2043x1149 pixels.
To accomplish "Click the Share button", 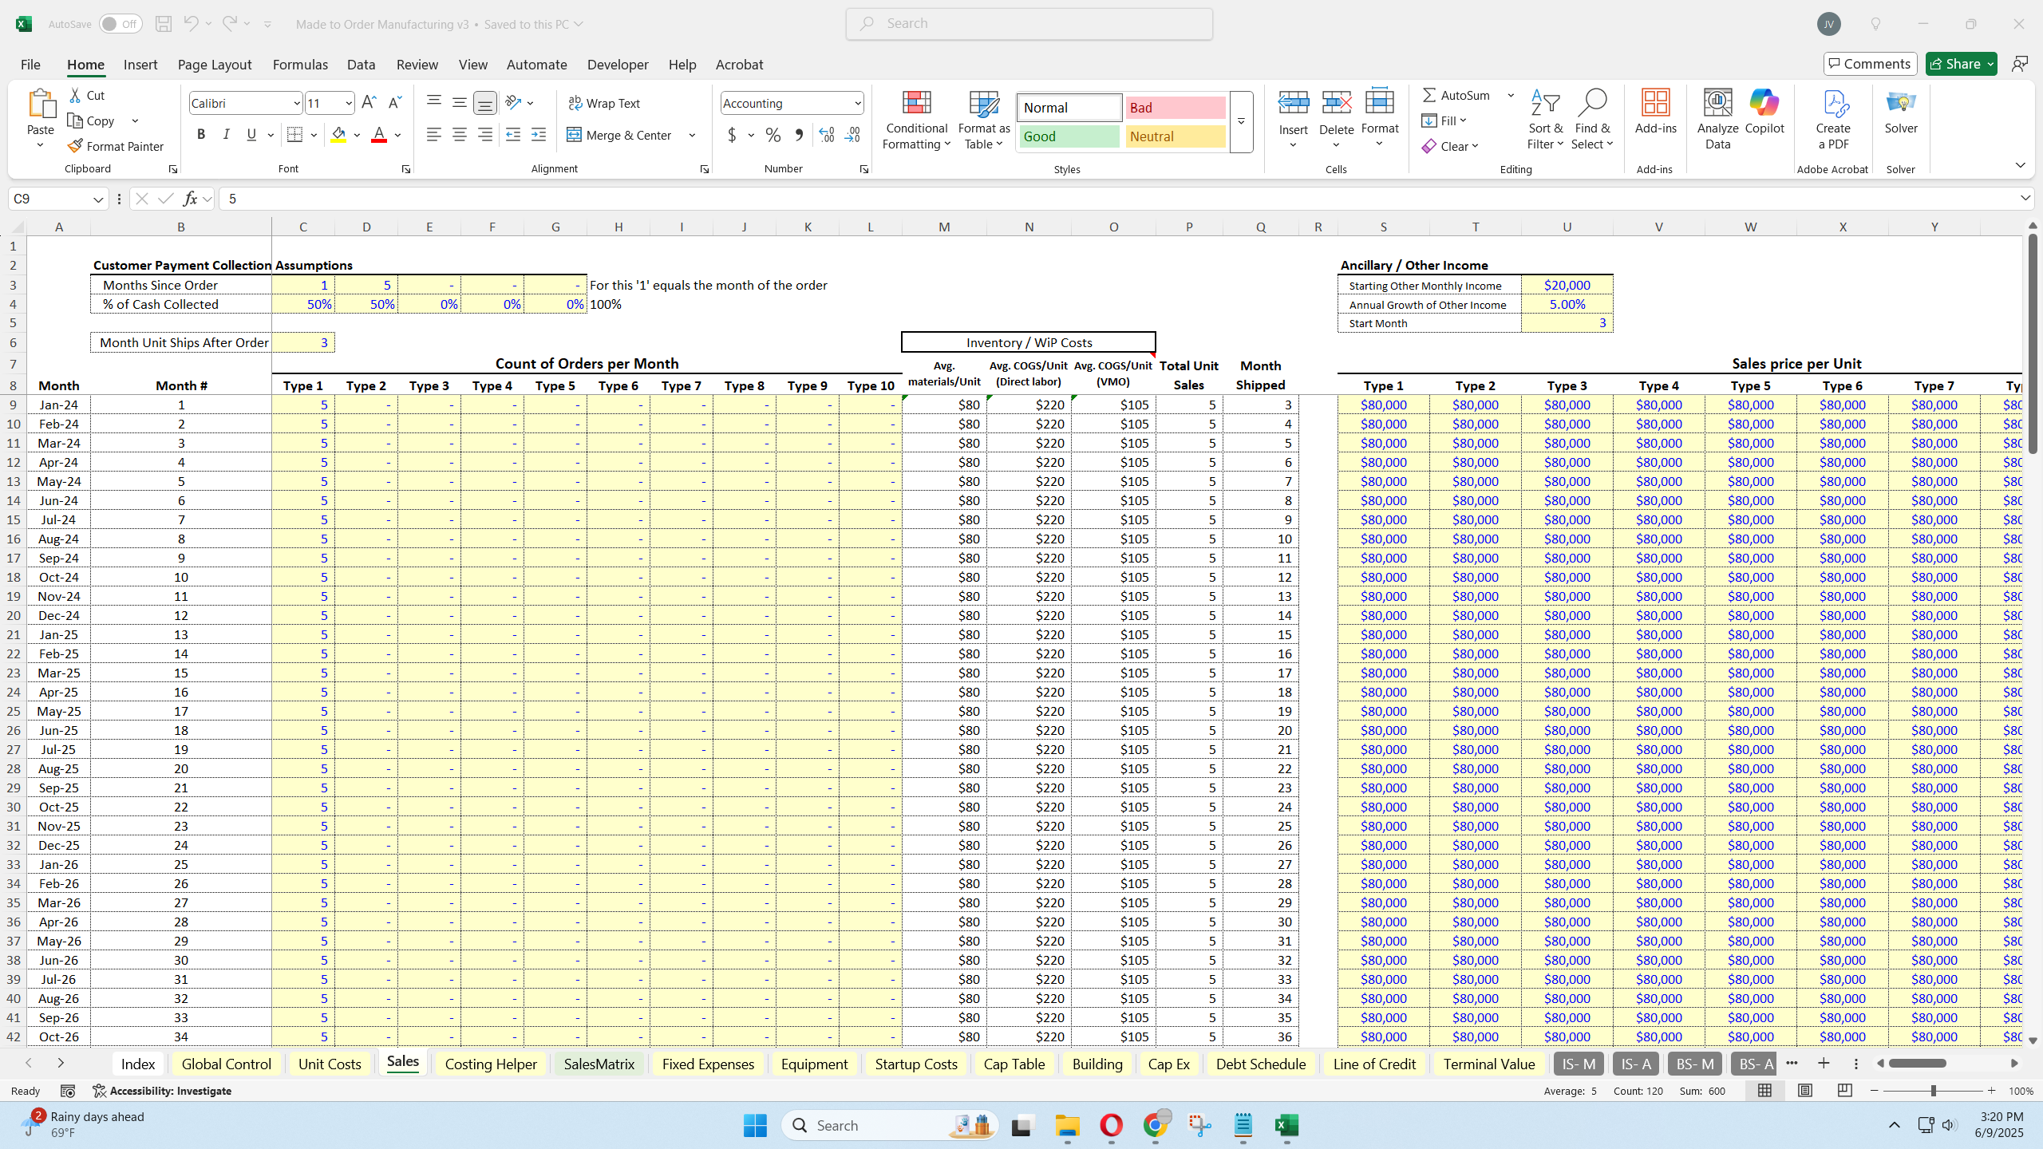I will tap(1960, 63).
